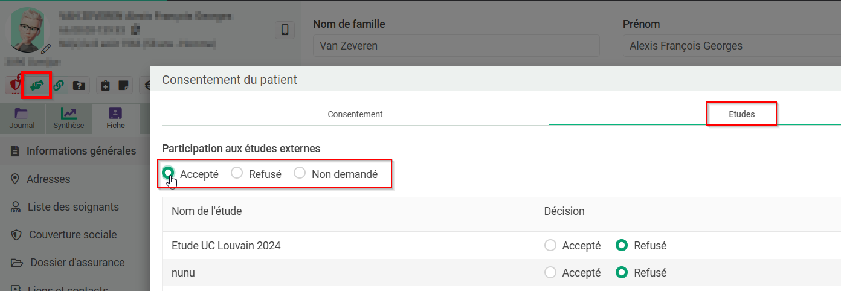Open the medical clipboard icon
The width and height of the screenshot is (841, 291).
click(105, 85)
